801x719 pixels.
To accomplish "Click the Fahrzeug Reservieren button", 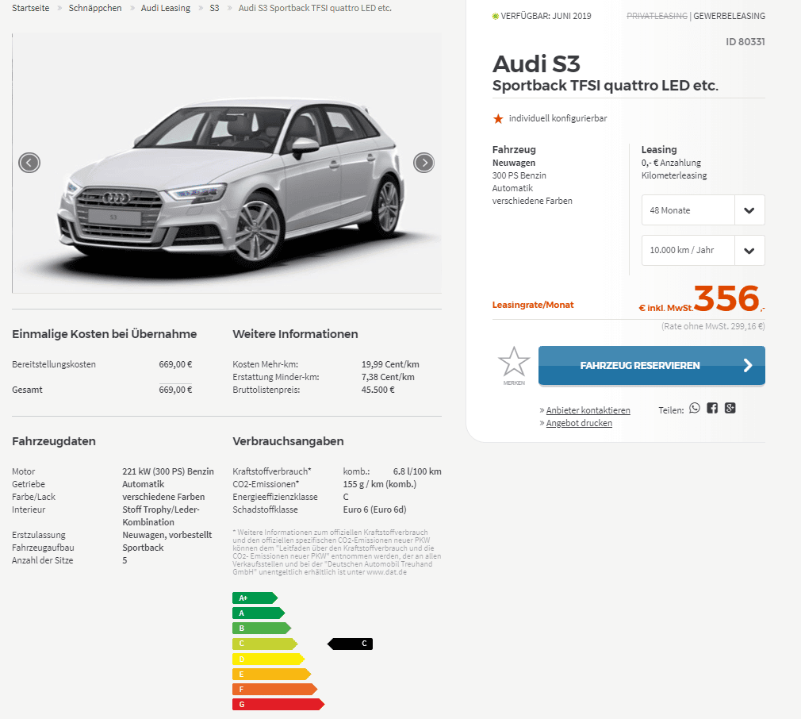I will point(651,365).
